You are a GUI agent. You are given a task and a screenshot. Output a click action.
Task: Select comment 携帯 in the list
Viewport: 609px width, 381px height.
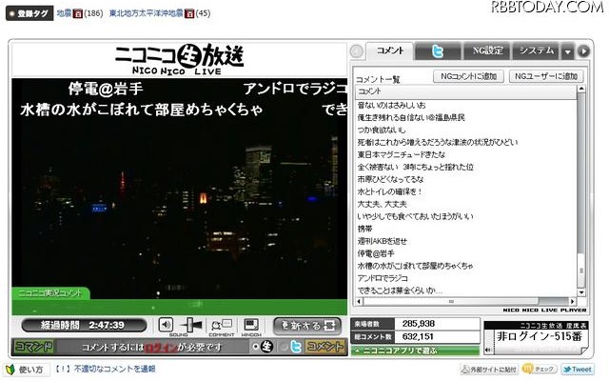[x=364, y=229]
